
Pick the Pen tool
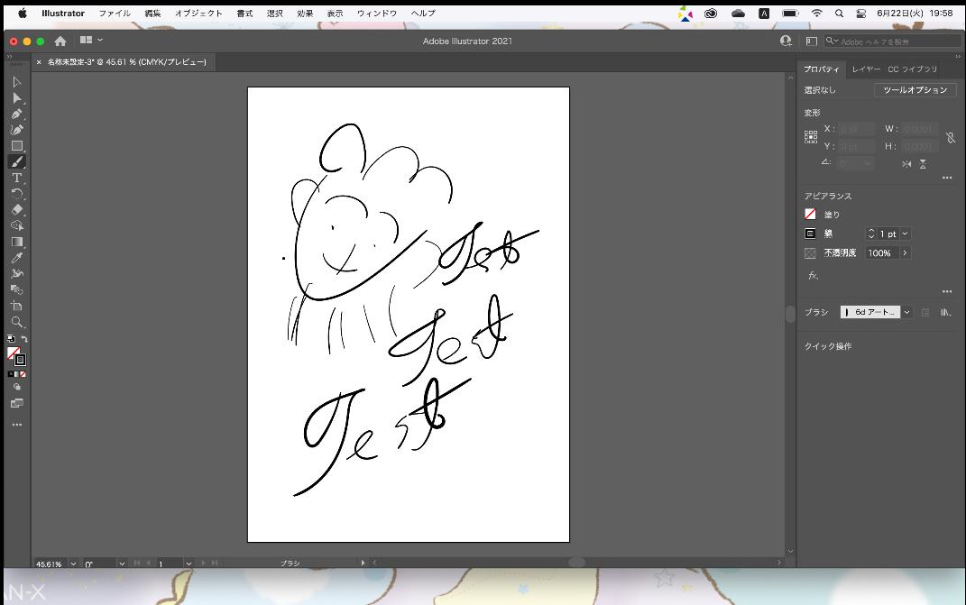[x=16, y=114]
